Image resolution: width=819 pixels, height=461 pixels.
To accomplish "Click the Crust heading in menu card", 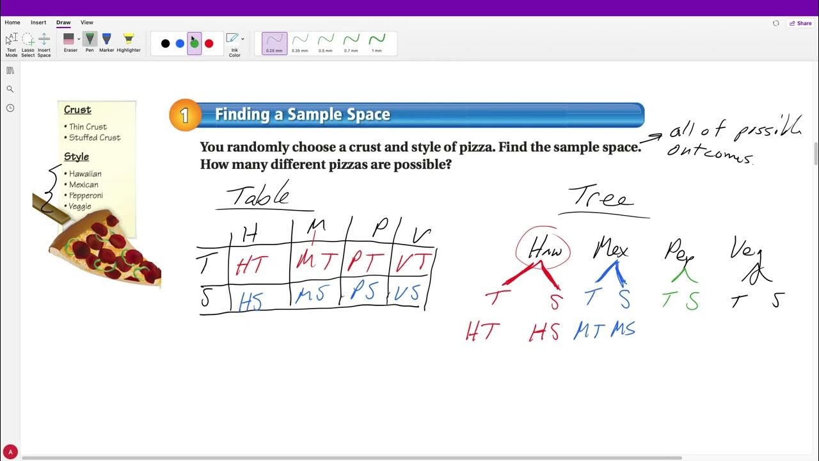I will (77, 109).
